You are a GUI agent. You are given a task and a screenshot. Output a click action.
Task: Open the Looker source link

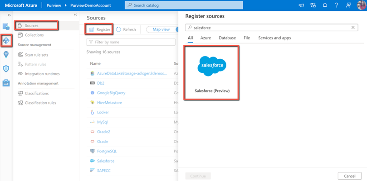click(x=103, y=112)
